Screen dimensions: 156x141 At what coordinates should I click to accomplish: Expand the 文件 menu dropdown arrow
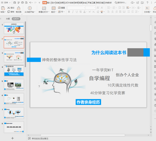tap(10, 3)
